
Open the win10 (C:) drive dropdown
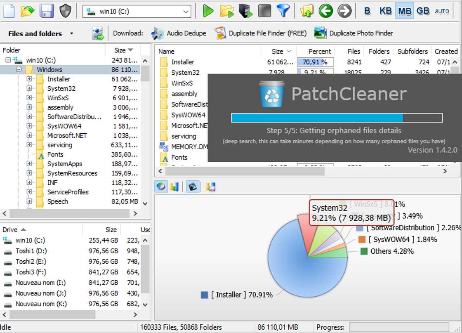click(x=186, y=12)
